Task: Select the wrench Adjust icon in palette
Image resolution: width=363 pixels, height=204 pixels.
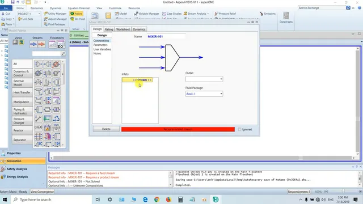Action: pyautogui.click(x=38, y=118)
